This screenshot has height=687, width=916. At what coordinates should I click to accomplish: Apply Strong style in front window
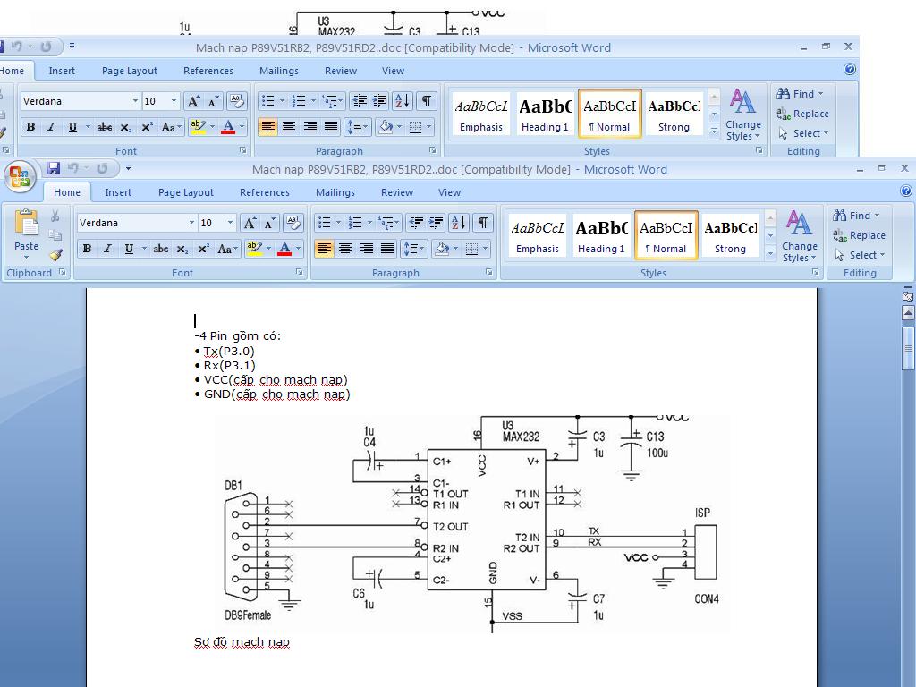click(x=730, y=235)
